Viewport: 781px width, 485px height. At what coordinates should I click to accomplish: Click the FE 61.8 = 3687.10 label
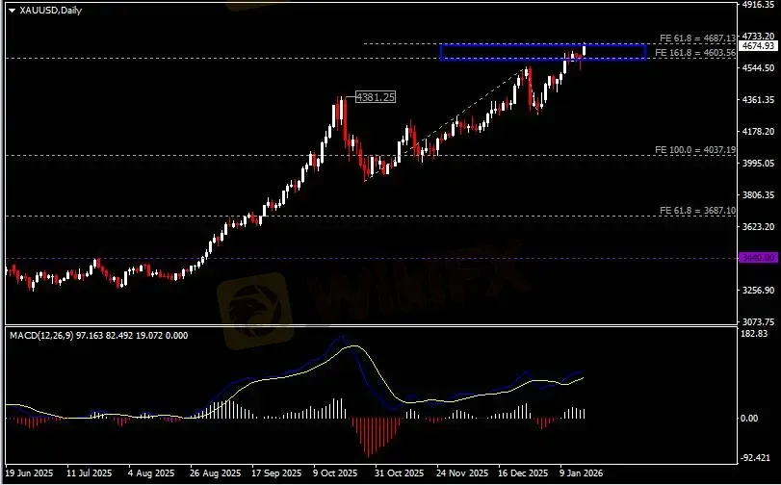(697, 211)
